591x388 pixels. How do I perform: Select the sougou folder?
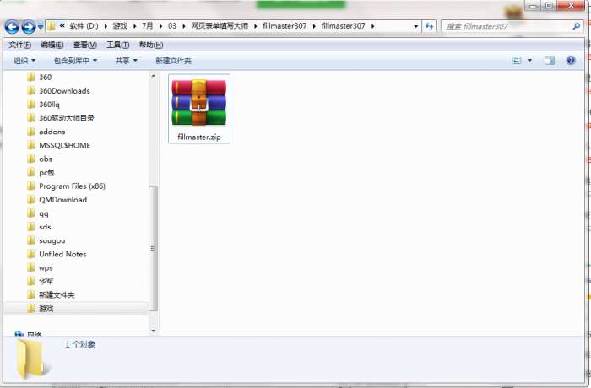click(52, 240)
